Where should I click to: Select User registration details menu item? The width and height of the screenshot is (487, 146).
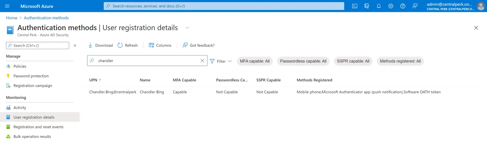point(40,117)
